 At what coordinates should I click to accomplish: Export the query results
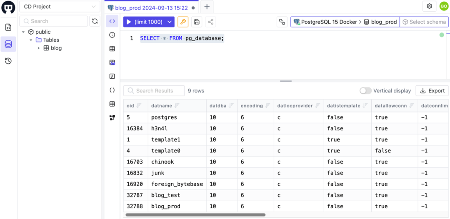click(x=432, y=91)
